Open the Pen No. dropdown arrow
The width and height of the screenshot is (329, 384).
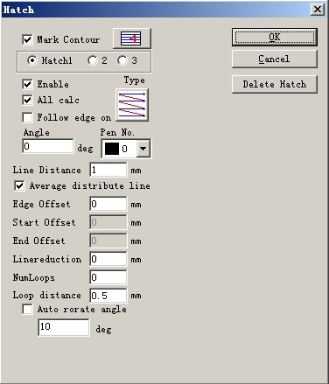tap(143, 149)
